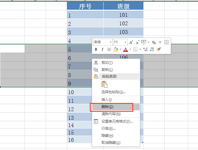The width and height of the screenshot is (198, 150).
Task: Select the cell with serial number 14
Action: tap(79, 125)
